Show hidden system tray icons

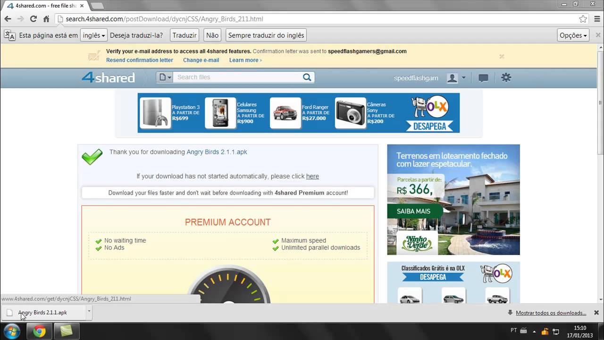tap(534, 331)
